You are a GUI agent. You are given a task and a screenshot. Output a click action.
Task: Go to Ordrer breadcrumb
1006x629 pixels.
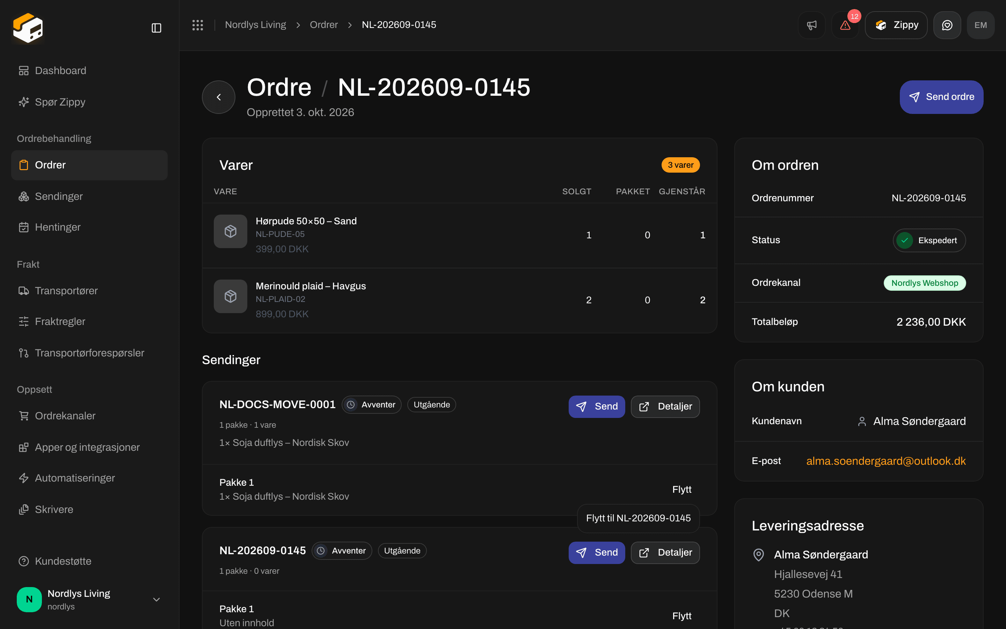click(323, 25)
